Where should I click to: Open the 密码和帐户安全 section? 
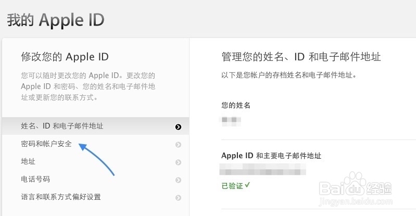[95, 144]
